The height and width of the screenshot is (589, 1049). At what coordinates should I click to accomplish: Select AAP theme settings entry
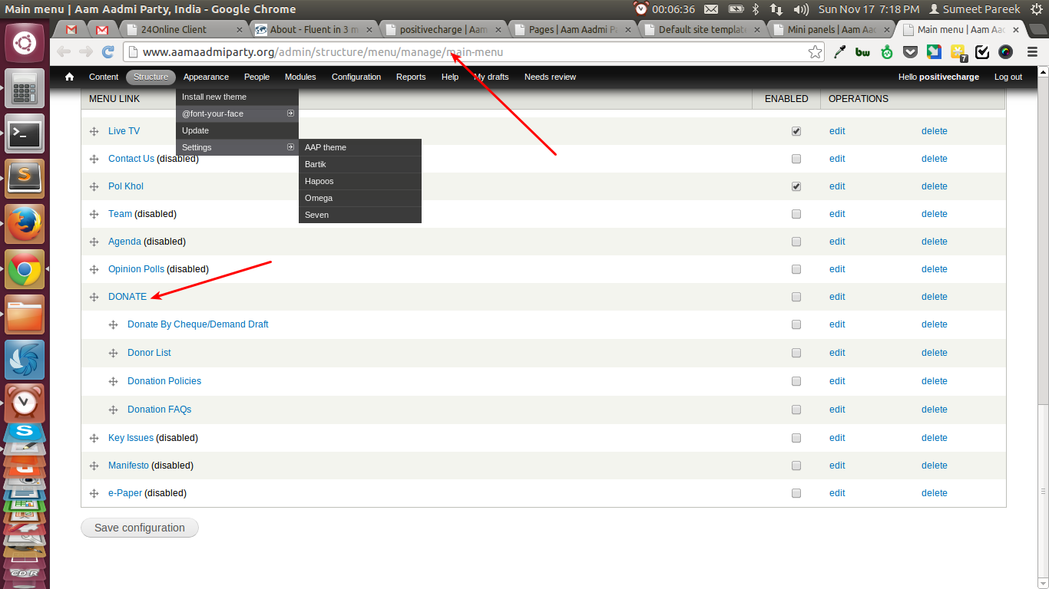tap(360, 147)
